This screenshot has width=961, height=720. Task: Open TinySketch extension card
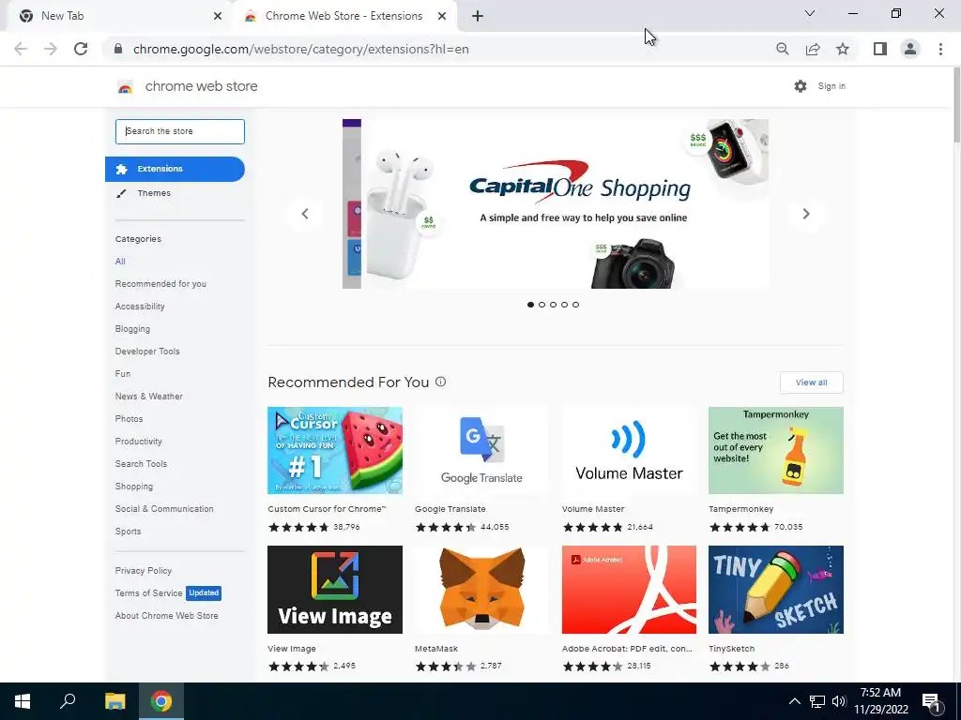coord(776,608)
